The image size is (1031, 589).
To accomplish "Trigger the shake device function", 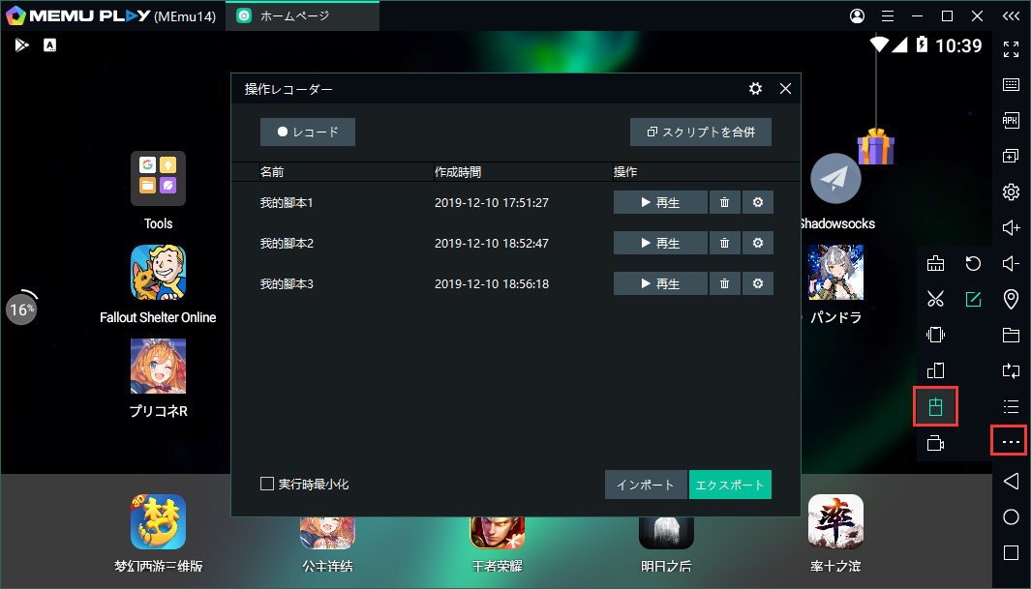I will coord(935,334).
